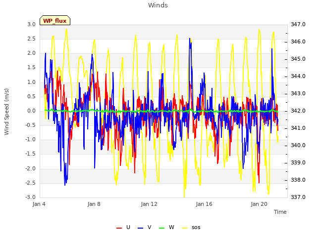Click the green W legend color marker

(162, 228)
